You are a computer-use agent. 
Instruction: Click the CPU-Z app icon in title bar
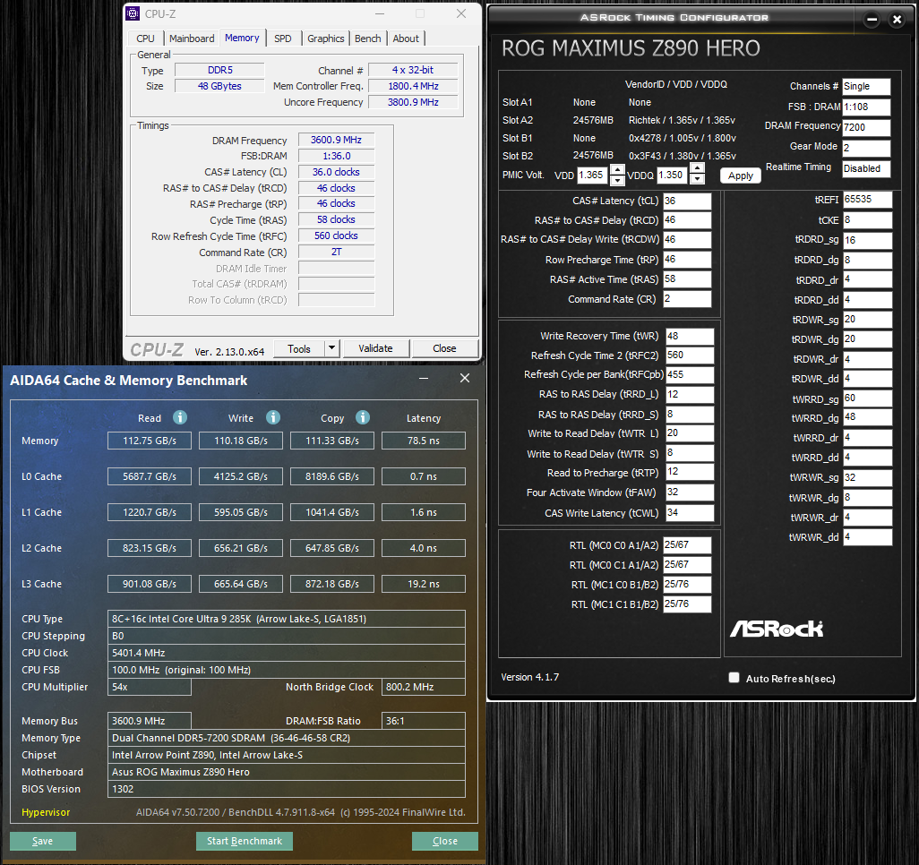(133, 13)
